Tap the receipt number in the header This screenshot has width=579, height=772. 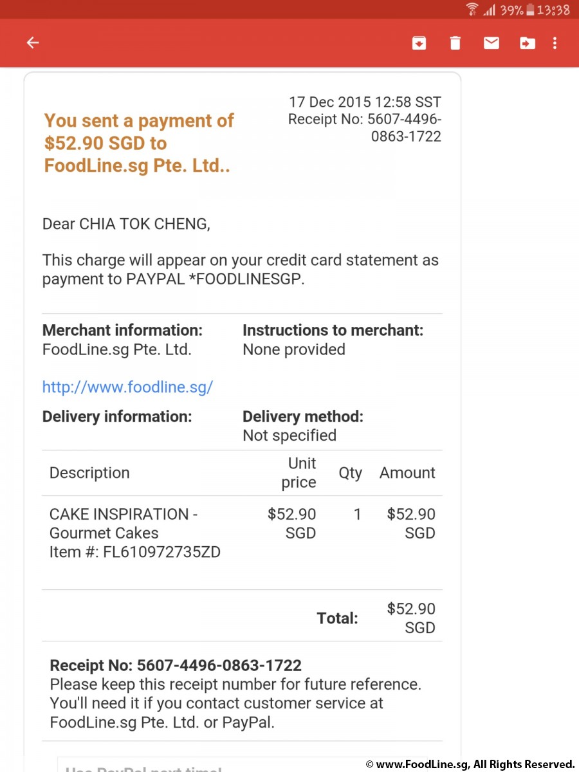click(365, 127)
